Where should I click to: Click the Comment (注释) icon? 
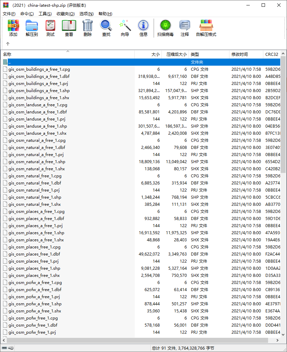point(185,28)
